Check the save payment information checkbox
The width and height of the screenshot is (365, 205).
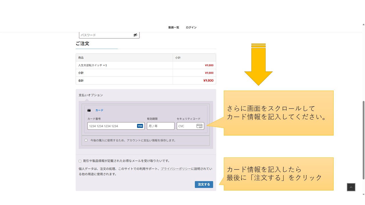coord(86,140)
